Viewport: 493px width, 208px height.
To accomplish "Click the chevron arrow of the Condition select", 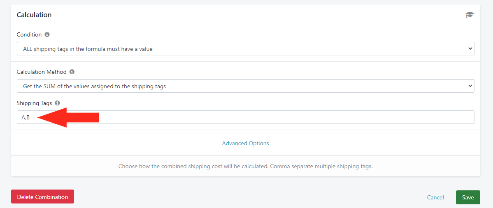I will pos(470,48).
